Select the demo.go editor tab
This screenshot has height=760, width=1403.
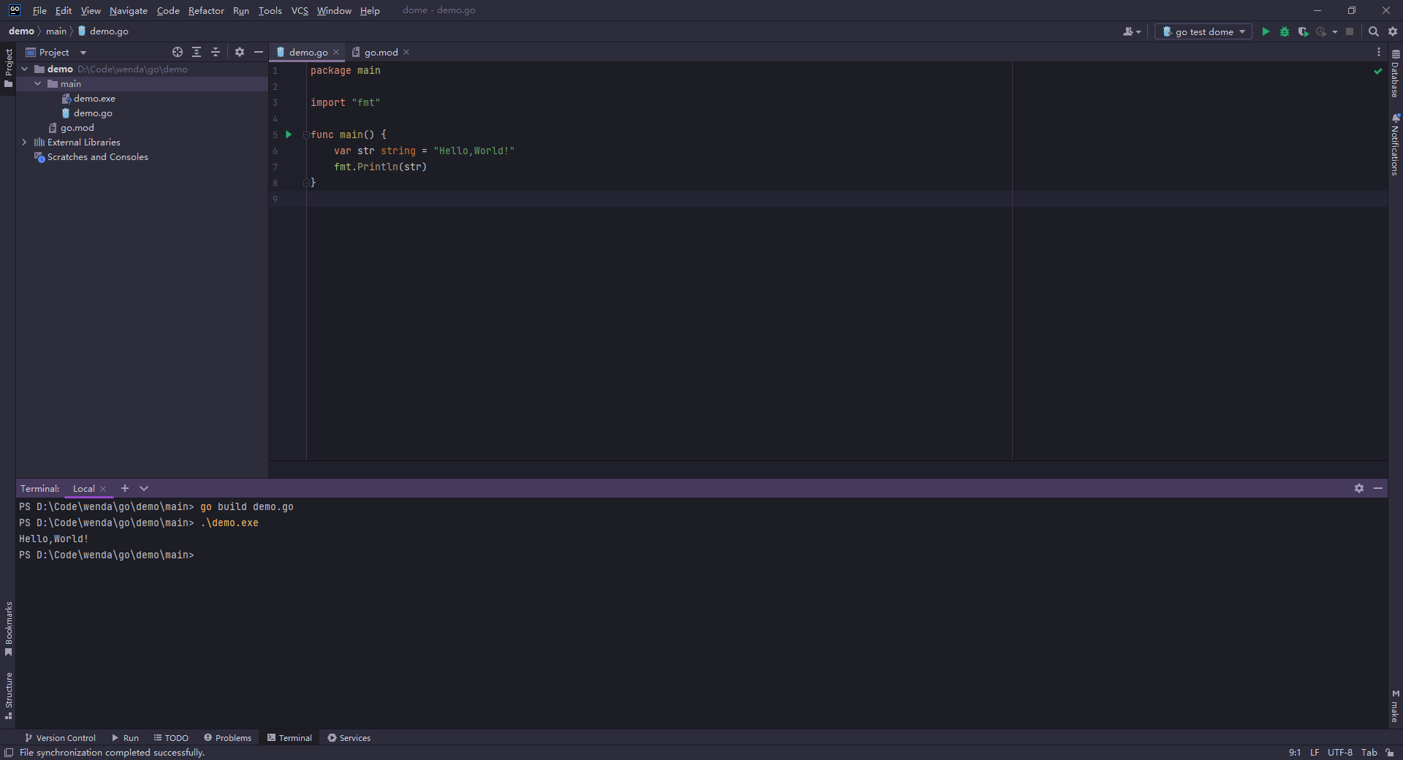pos(308,52)
